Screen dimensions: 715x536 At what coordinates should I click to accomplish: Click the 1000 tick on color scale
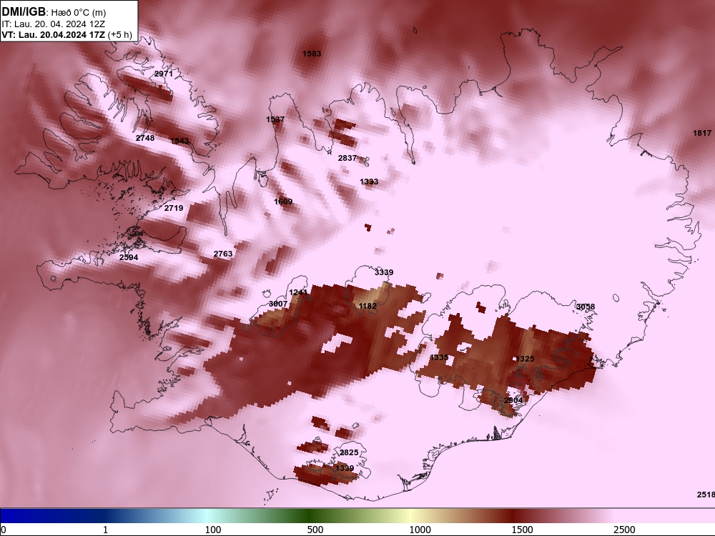tap(420, 530)
